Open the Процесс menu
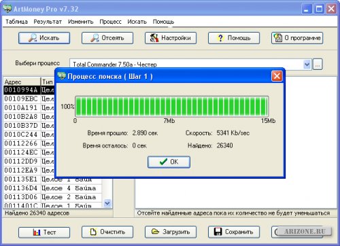Image resolution: width=340 pixels, height=246 pixels. (x=111, y=22)
